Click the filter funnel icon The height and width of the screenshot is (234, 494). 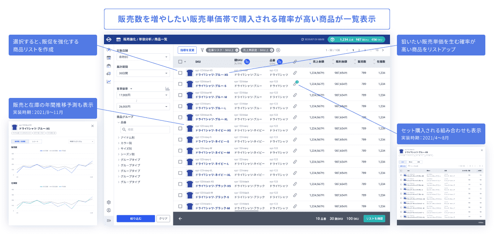(x=202, y=50)
